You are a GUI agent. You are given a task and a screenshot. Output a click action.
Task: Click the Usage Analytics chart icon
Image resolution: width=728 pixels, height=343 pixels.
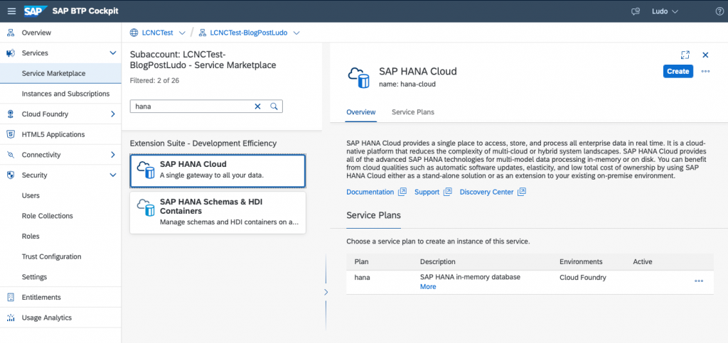[10, 317]
